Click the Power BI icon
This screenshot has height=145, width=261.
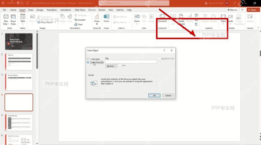(x=97, y=16)
